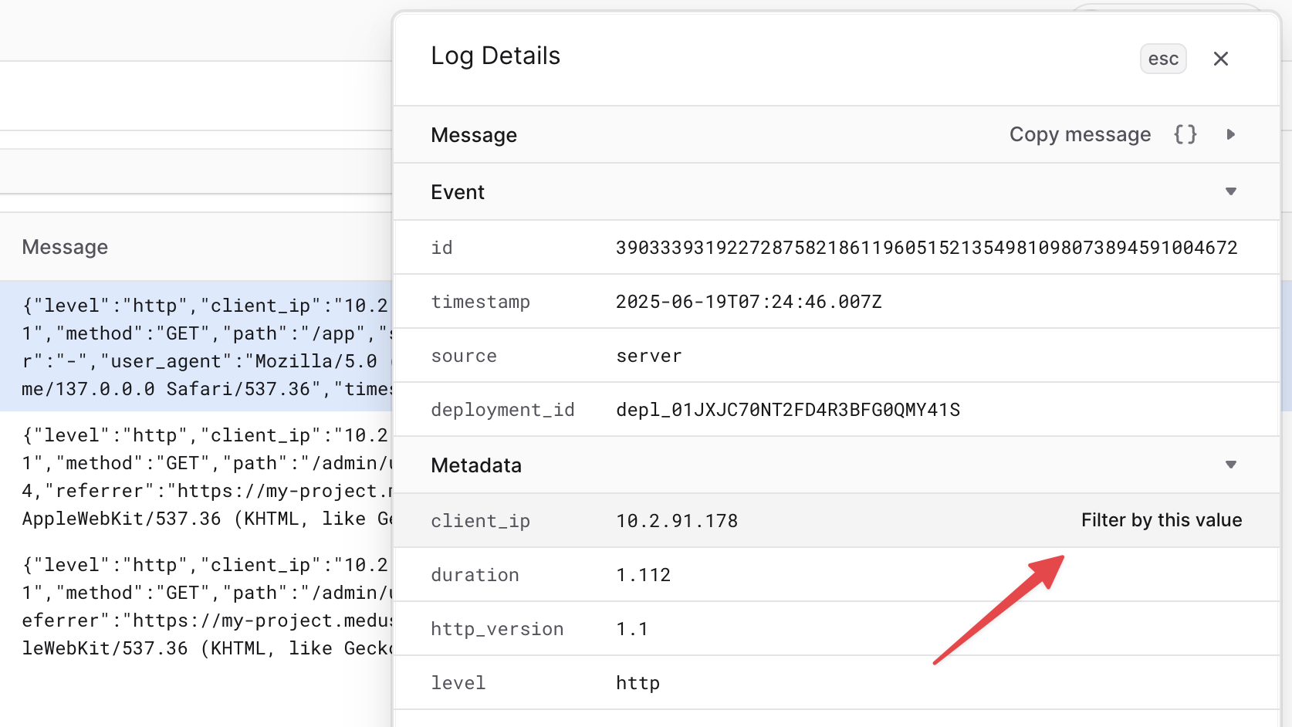Click the duration value 1.112

(x=643, y=574)
